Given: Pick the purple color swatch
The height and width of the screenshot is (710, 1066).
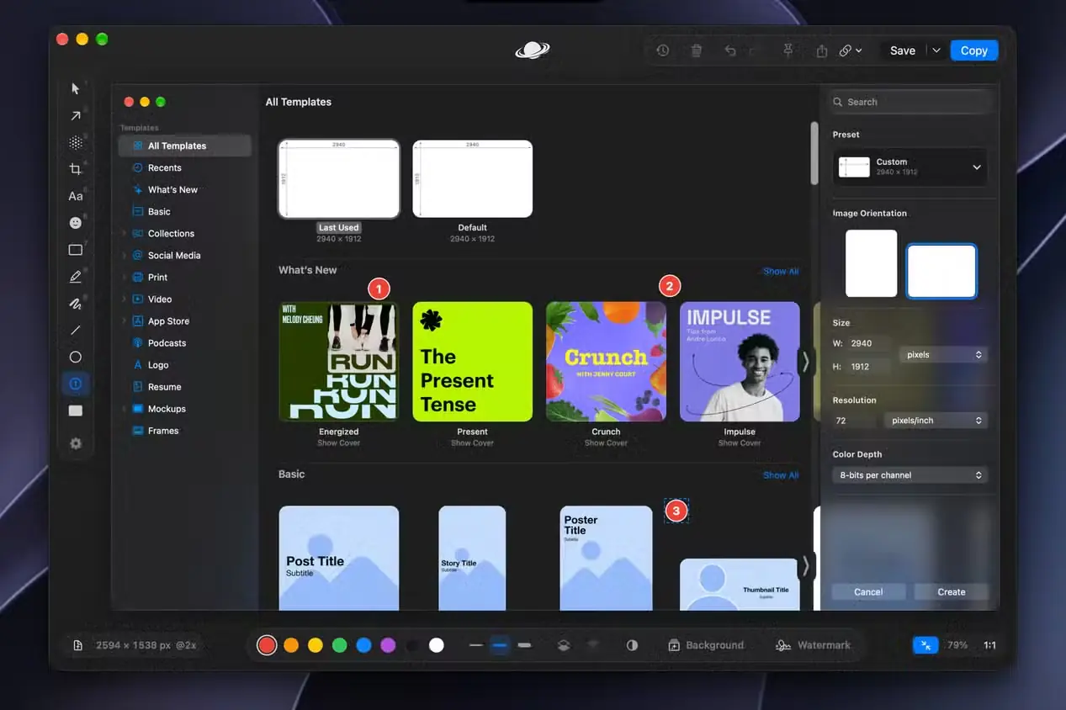Looking at the screenshot, I should [x=388, y=645].
